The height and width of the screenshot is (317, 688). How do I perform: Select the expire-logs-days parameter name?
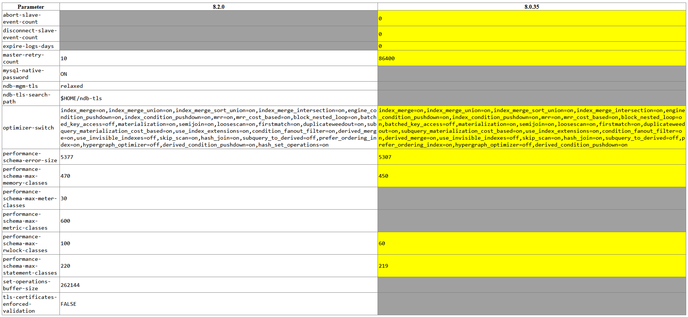28,46
